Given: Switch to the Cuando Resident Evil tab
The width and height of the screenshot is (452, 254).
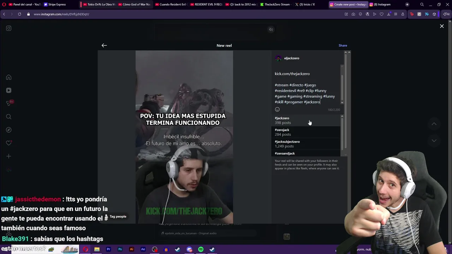Looking at the screenshot, I should point(171,5).
